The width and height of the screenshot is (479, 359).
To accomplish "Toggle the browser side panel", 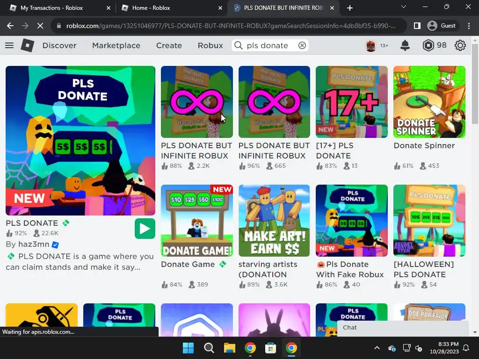I will tap(417, 26).
